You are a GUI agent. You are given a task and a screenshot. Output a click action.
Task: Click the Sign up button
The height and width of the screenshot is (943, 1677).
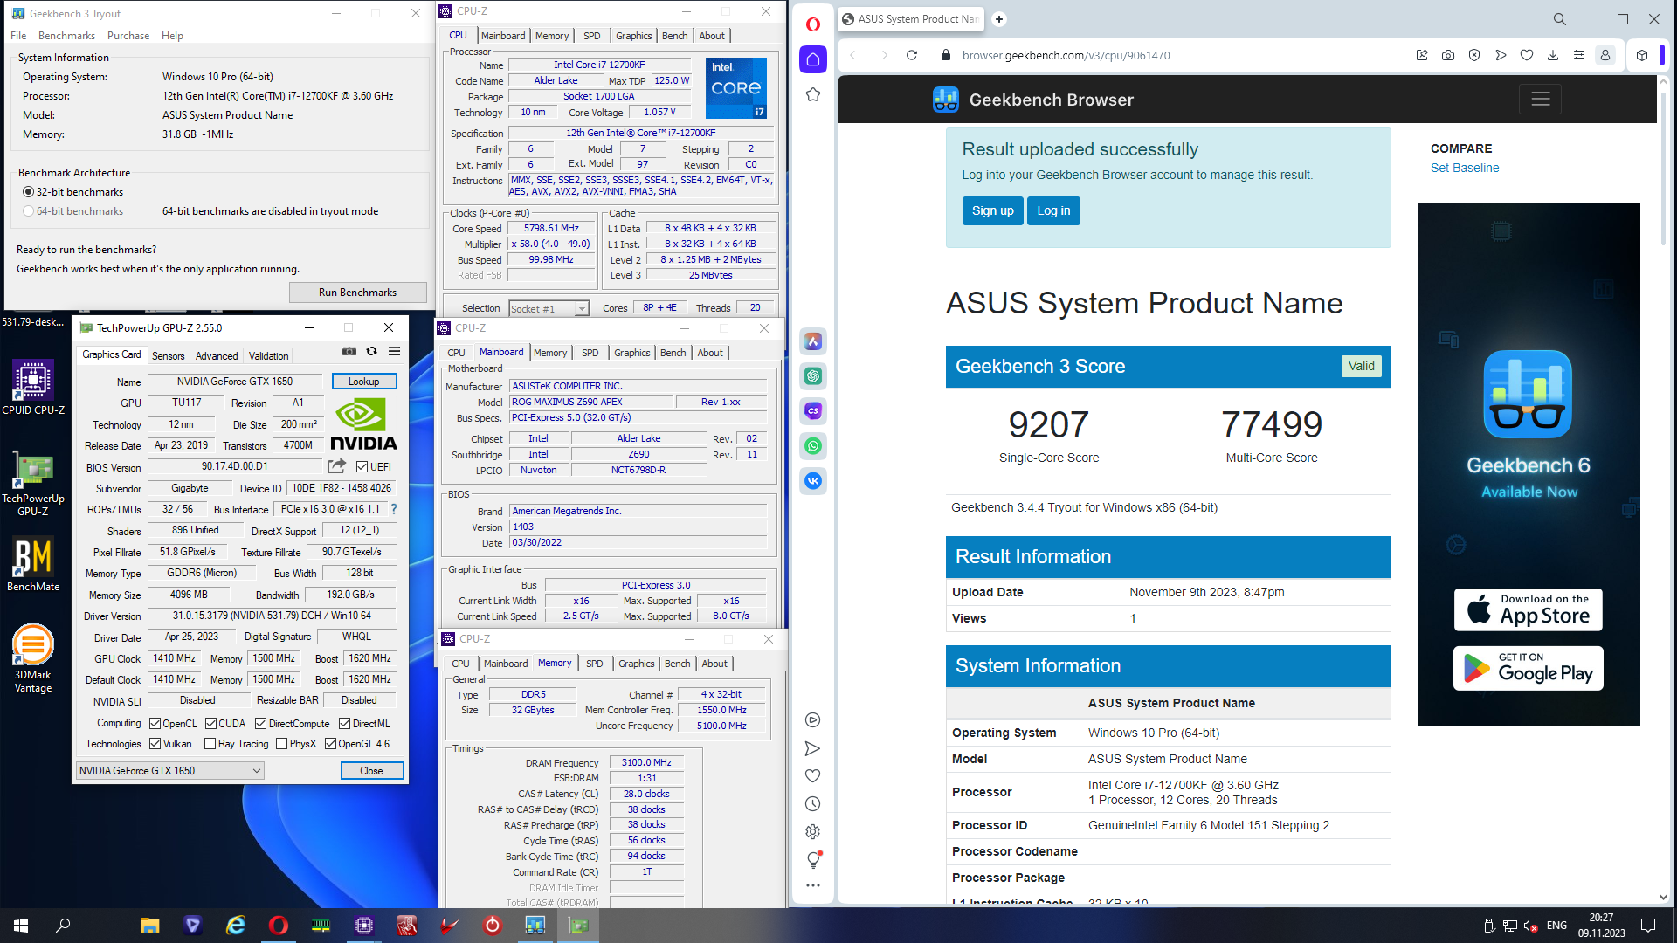pos(993,210)
